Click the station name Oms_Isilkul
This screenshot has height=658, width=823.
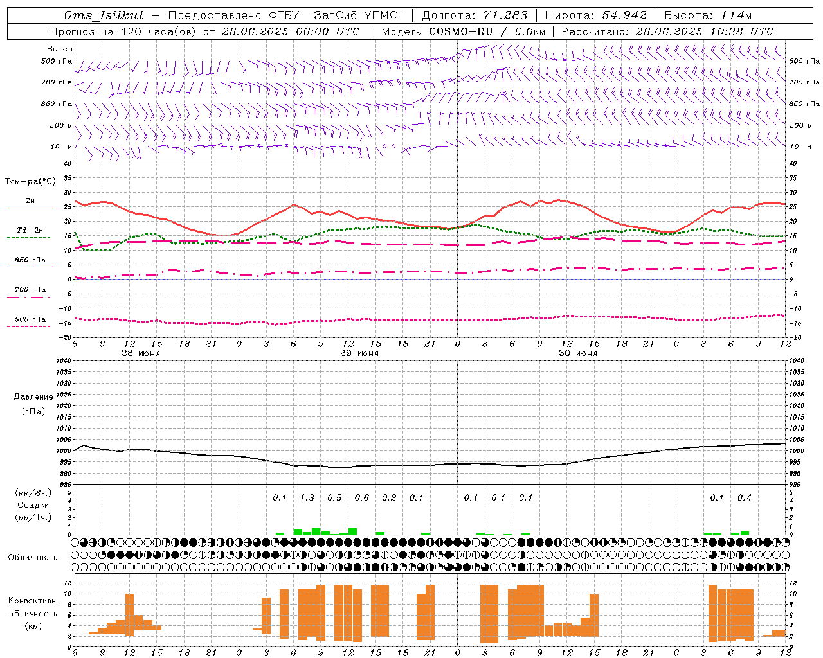click(104, 15)
